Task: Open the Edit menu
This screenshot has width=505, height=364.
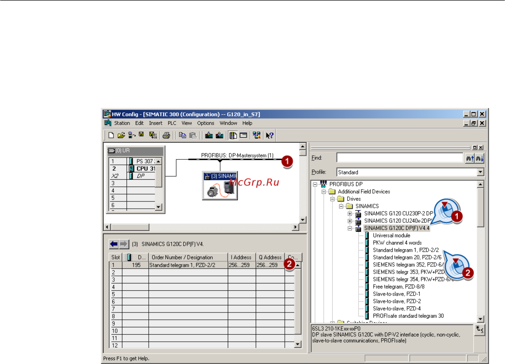Action: click(x=139, y=123)
